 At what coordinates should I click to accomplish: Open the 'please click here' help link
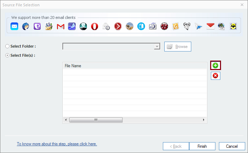pyautogui.click(x=57, y=144)
